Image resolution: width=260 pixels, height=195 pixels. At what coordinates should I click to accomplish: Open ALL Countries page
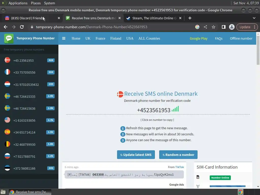point(149,39)
